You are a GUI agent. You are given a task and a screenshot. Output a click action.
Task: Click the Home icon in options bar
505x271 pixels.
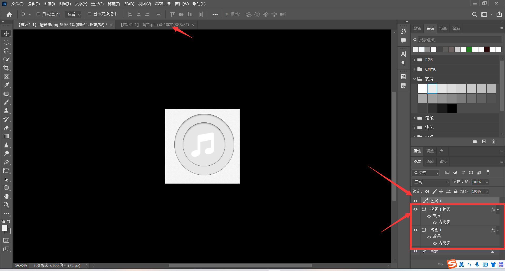(9, 14)
